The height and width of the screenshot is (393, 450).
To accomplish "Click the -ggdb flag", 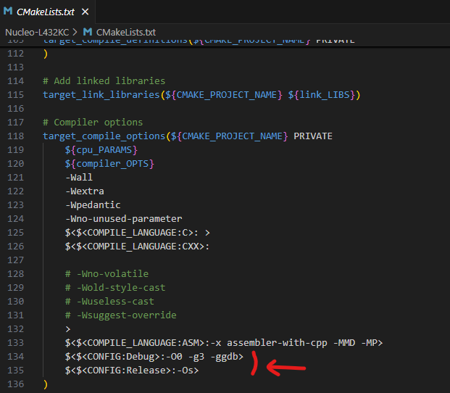I will (x=225, y=357).
